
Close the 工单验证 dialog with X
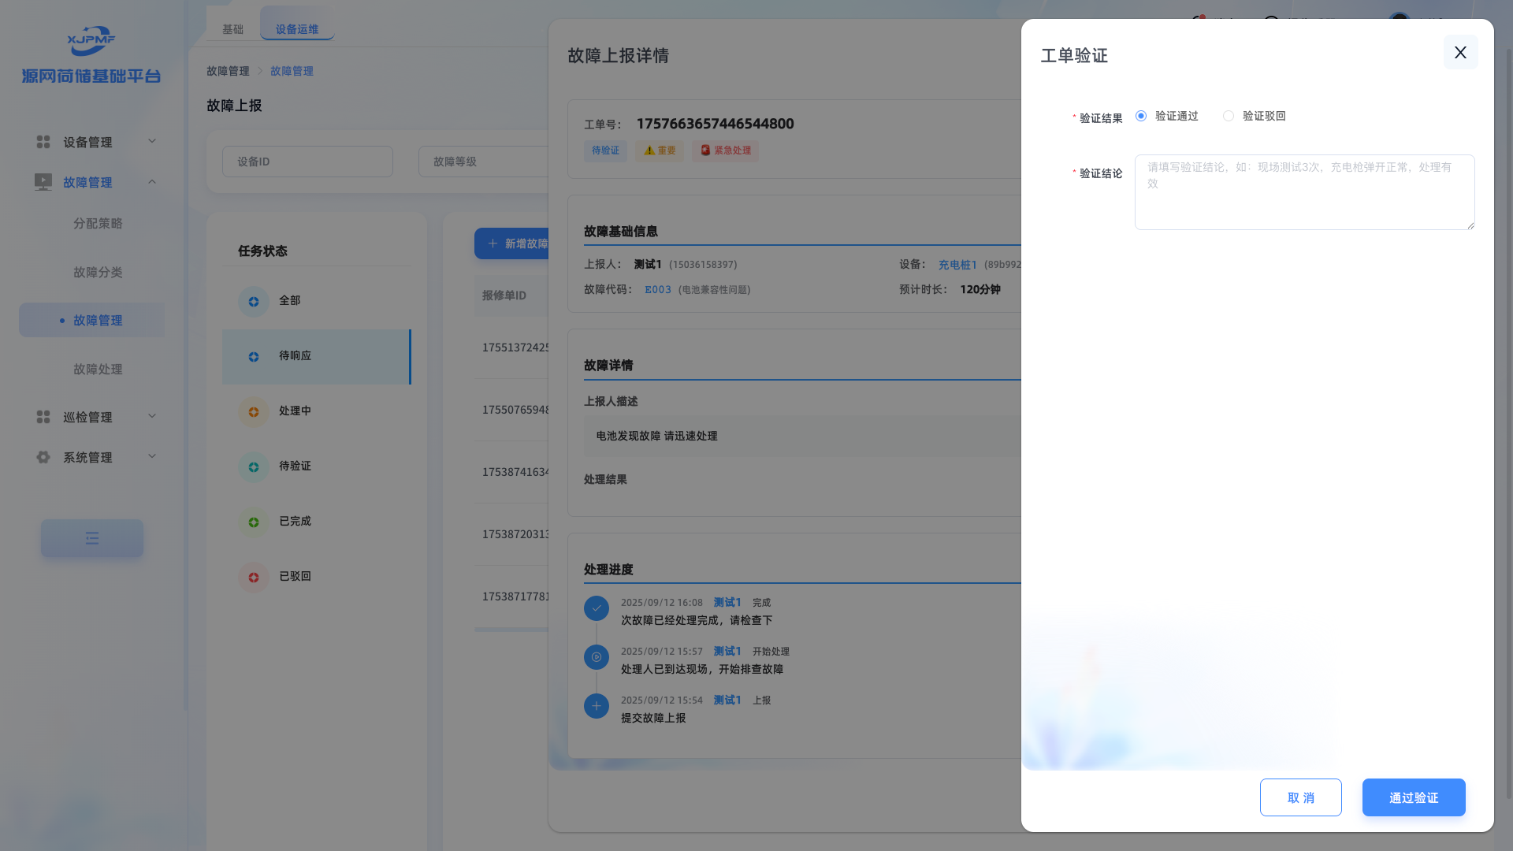pos(1460,52)
